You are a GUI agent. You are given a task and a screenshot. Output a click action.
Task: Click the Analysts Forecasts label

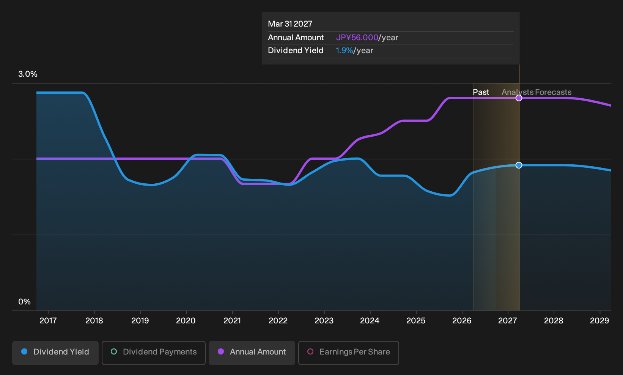[536, 92]
